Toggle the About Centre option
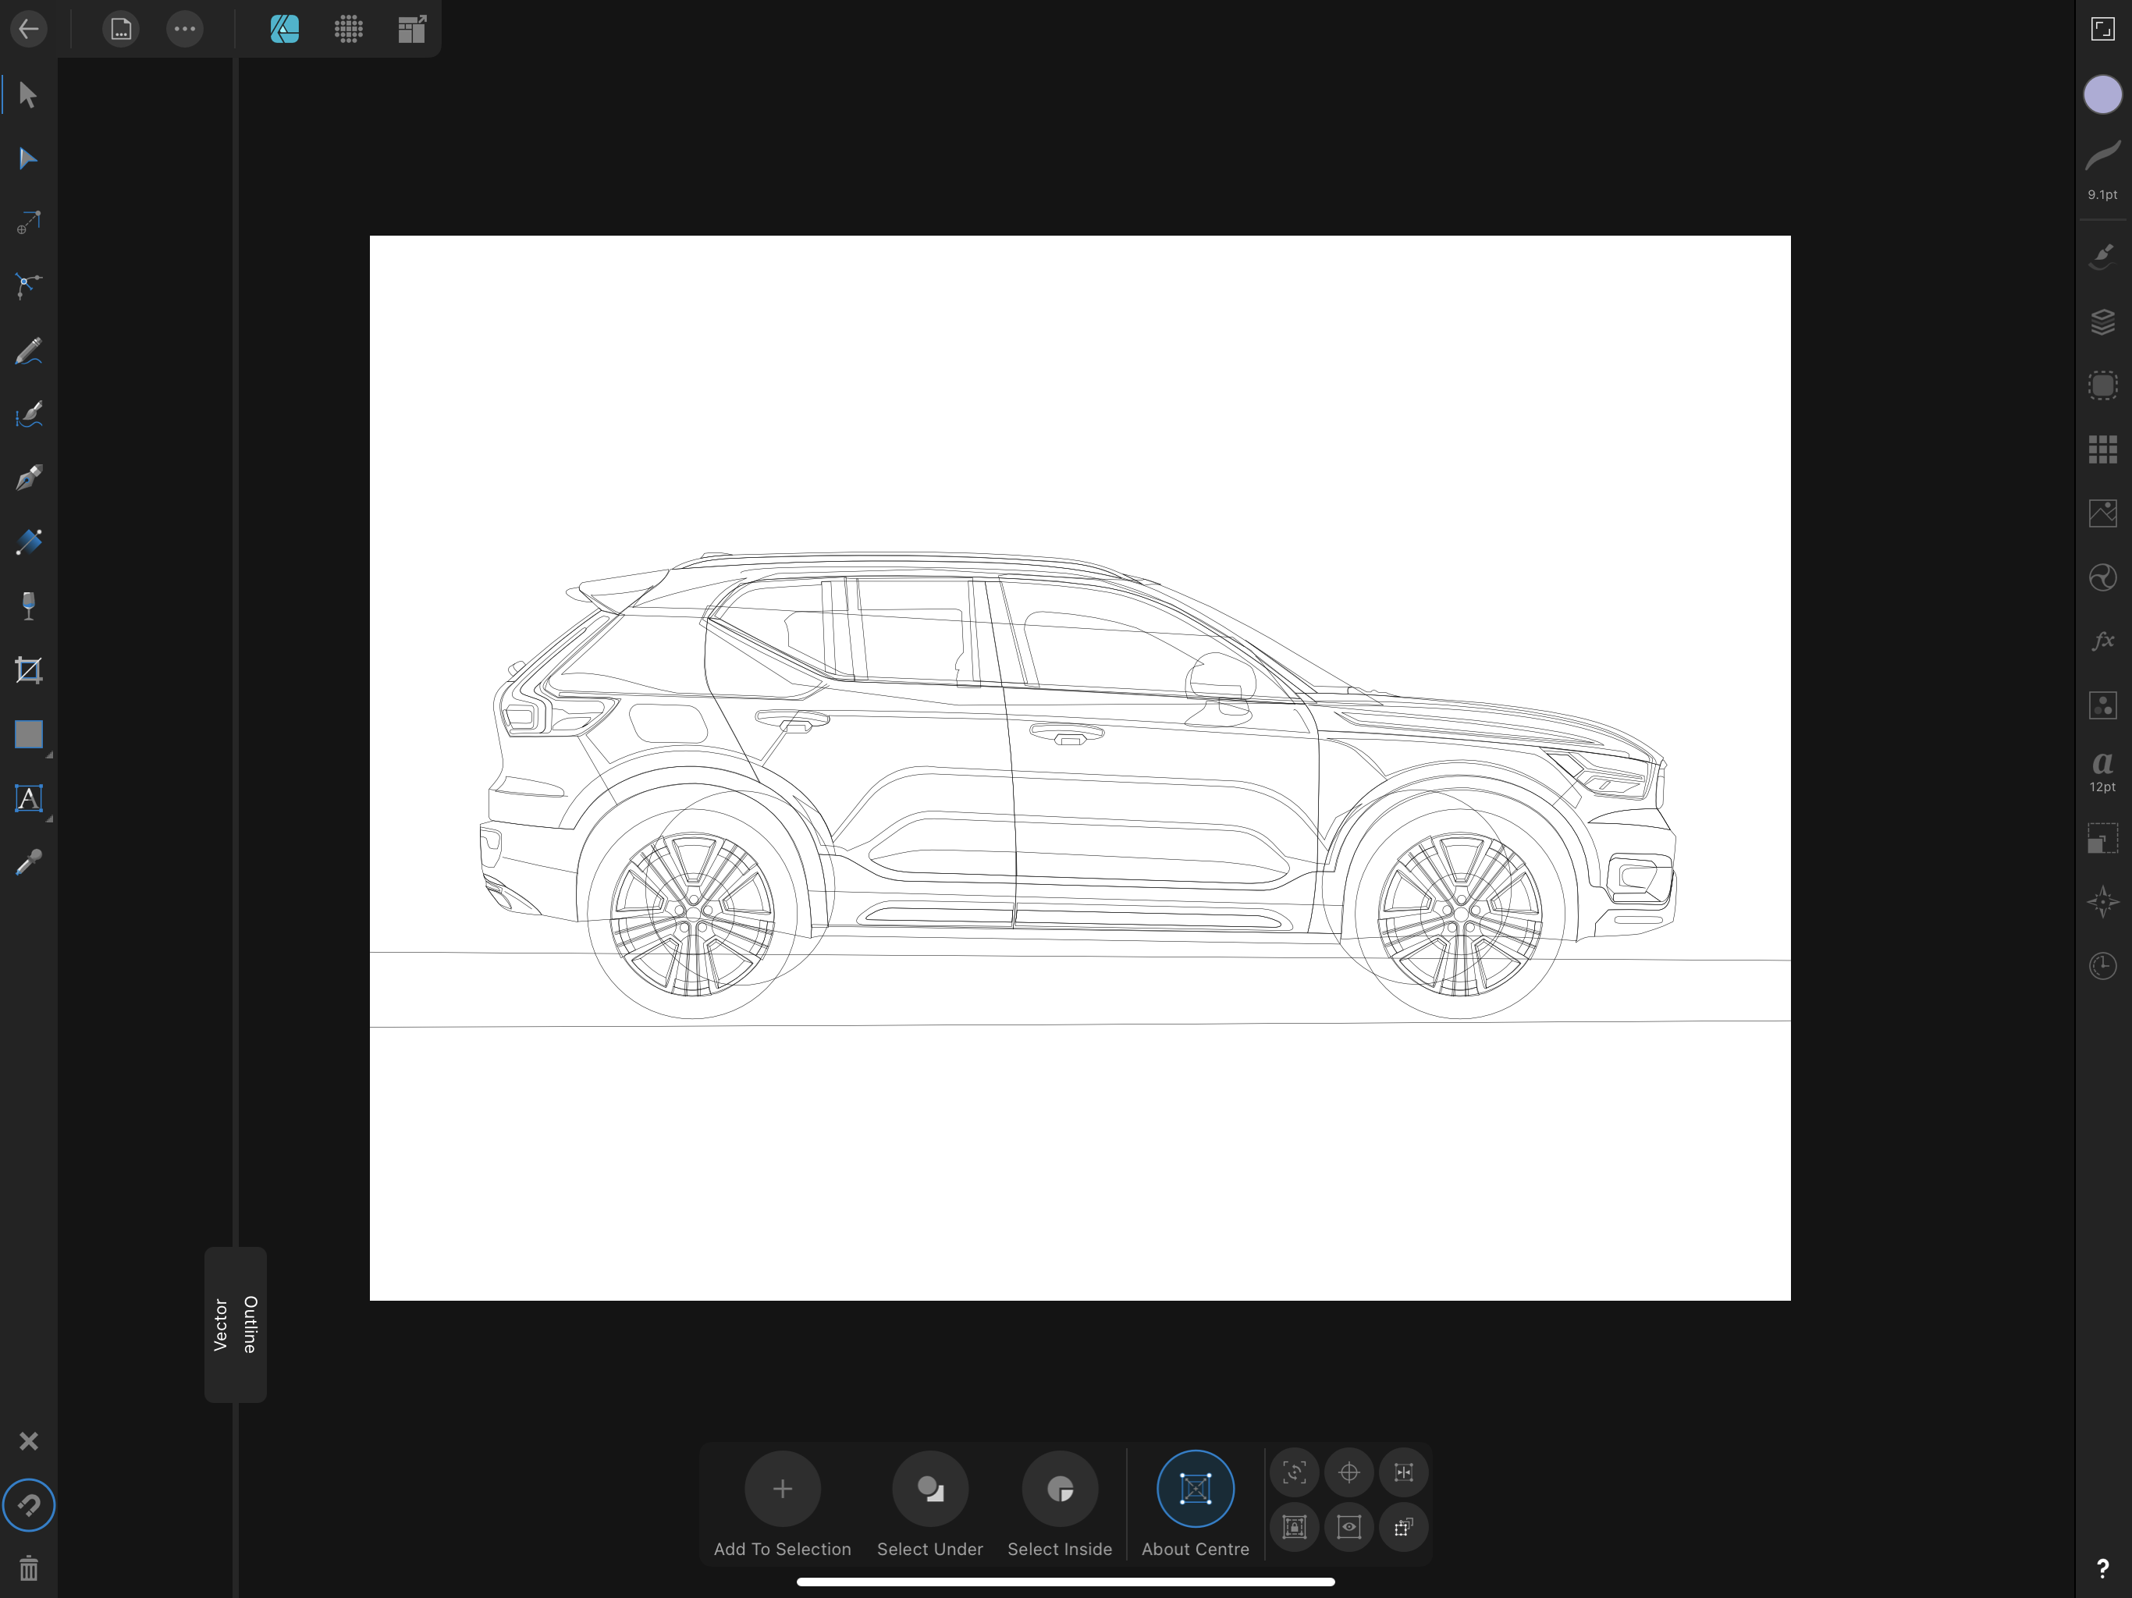Screen dimensions: 2132x1598 click(x=1196, y=1489)
